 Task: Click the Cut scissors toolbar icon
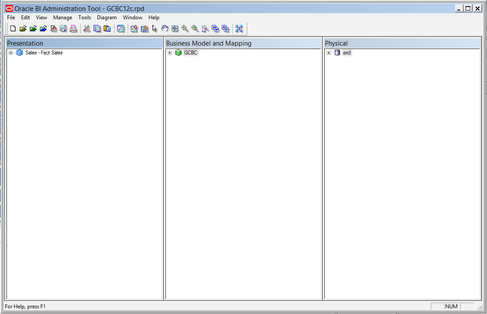click(x=87, y=29)
